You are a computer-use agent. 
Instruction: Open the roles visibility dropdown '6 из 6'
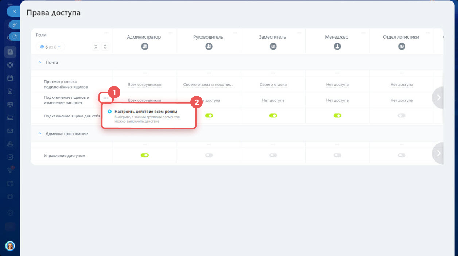(50, 47)
